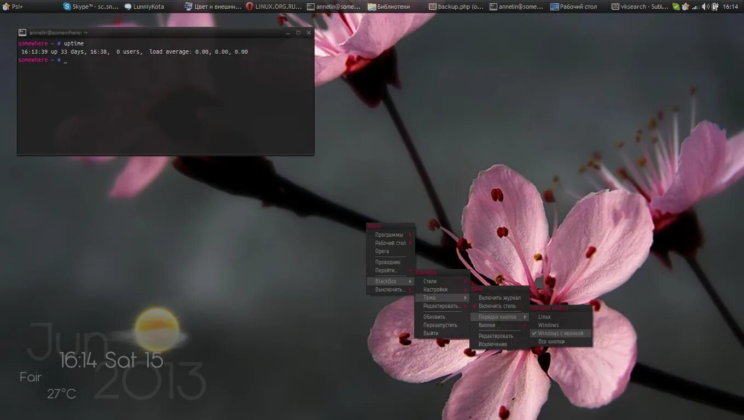Expand the Стили submenu
Viewport: 744px width, 420px height.
pyautogui.click(x=442, y=282)
